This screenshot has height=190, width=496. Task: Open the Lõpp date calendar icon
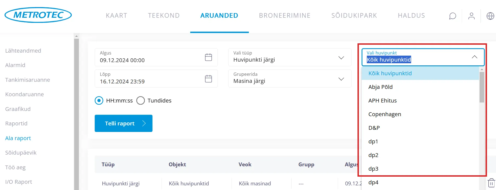tap(208, 79)
